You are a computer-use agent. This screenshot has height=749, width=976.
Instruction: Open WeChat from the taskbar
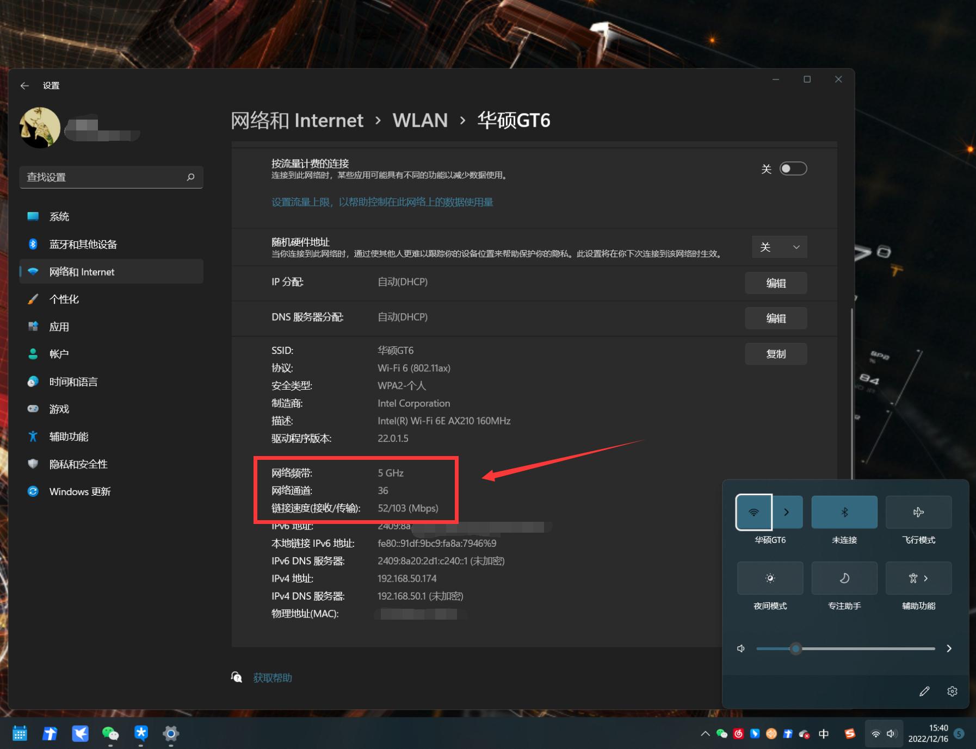point(110,734)
